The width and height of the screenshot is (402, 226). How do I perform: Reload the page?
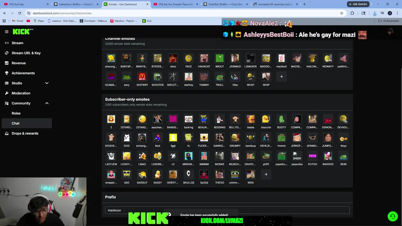pyautogui.click(x=19, y=13)
